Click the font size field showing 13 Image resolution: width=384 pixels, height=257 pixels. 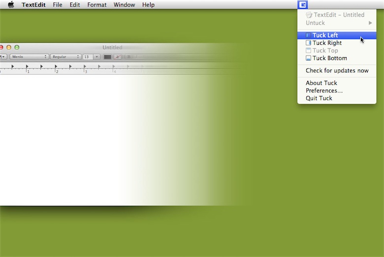[88, 57]
